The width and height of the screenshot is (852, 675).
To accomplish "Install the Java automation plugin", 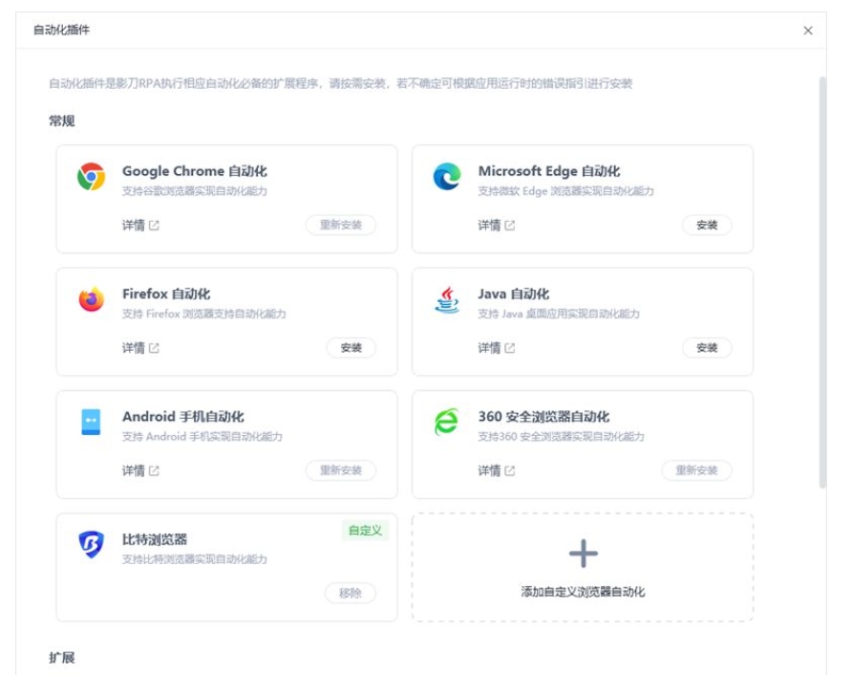I will tap(707, 348).
